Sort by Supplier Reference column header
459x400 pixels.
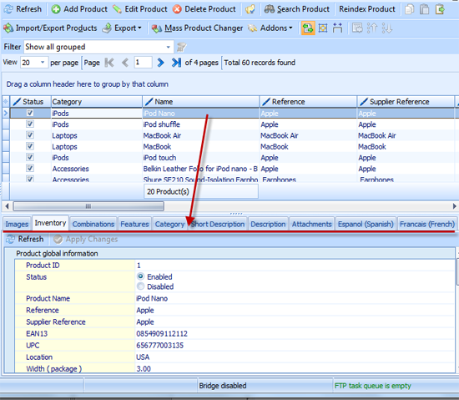point(406,102)
